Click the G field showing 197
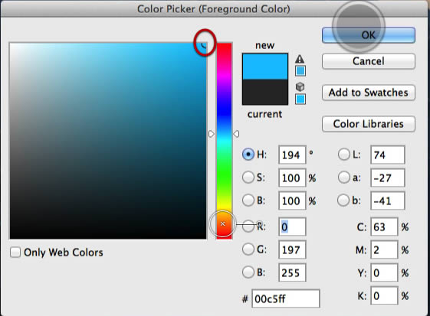 (292, 249)
